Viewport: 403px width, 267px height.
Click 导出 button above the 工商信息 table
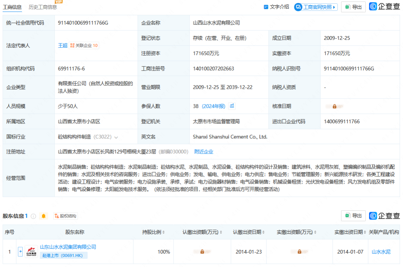pos(353,7)
